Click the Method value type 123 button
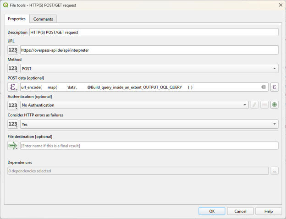286x219 pixels. (13, 69)
